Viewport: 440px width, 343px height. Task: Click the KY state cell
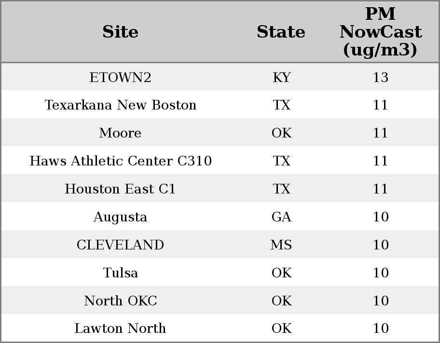click(281, 77)
